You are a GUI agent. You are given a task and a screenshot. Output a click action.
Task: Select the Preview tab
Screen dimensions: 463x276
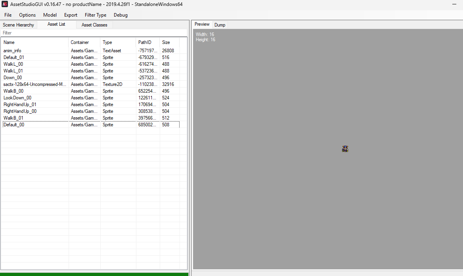[202, 25]
